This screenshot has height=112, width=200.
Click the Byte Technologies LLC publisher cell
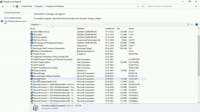(86, 51)
